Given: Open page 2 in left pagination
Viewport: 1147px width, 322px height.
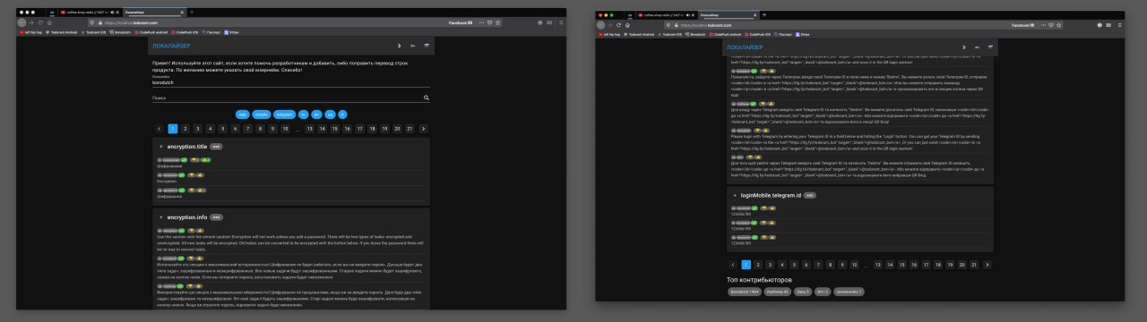Looking at the screenshot, I should tap(185, 129).
